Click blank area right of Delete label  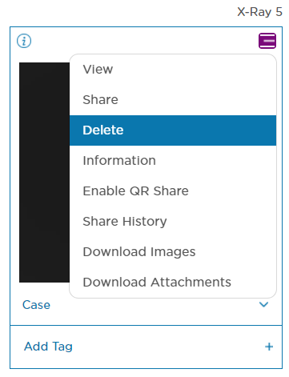pyautogui.click(x=200, y=130)
